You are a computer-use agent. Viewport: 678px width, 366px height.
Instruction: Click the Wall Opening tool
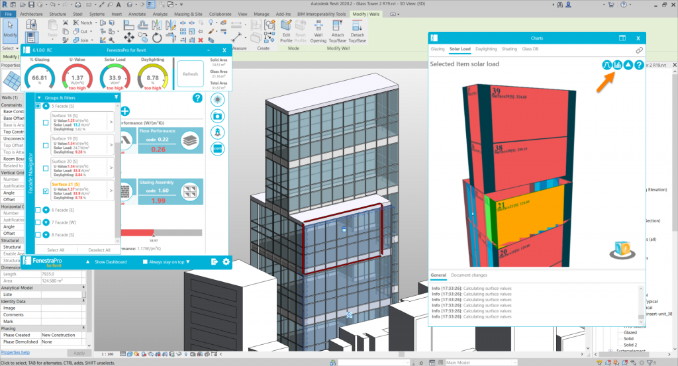[318, 32]
